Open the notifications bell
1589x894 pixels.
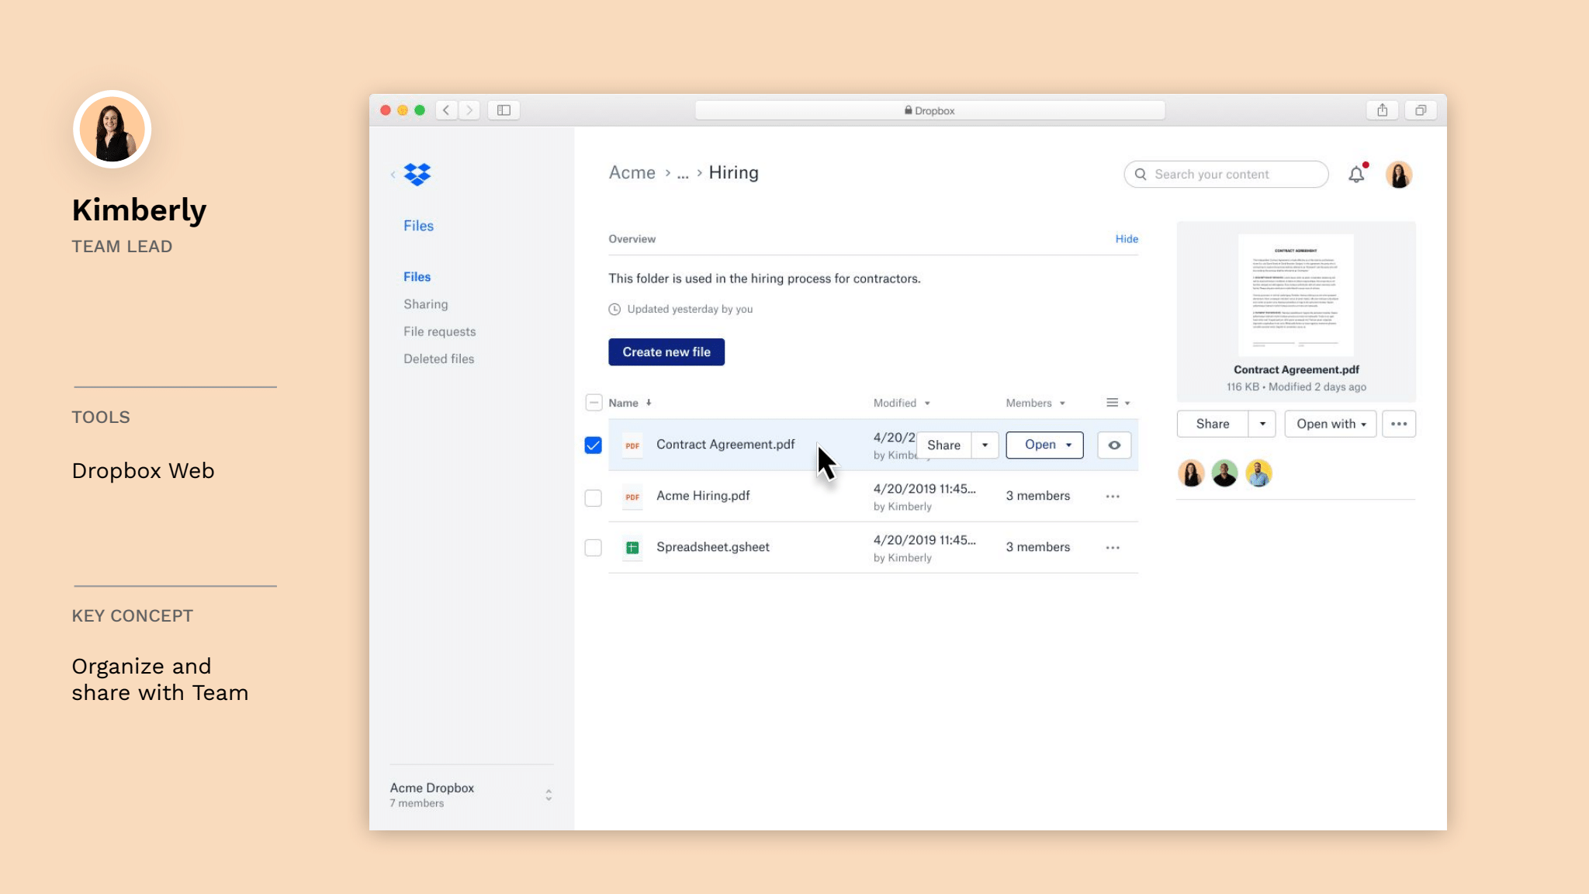coord(1356,175)
